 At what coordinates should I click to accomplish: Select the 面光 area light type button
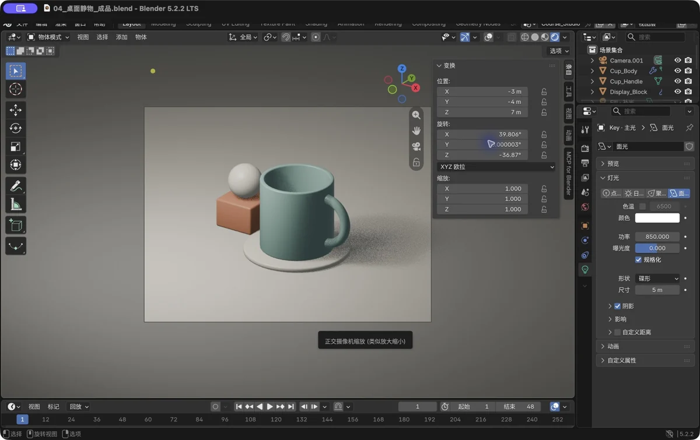point(679,193)
